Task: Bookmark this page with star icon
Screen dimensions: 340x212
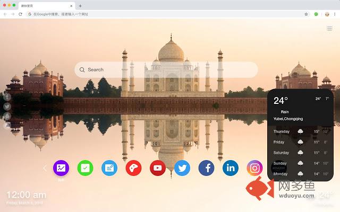Action: (x=306, y=14)
